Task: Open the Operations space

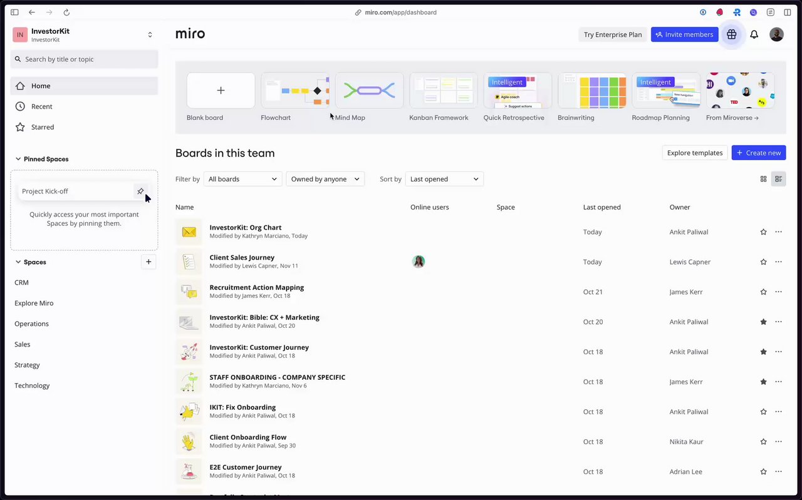Action: point(31,324)
